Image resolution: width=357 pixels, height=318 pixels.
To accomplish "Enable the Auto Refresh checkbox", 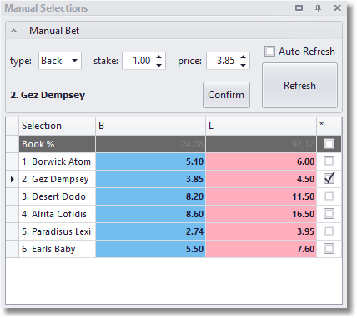I will pyautogui.click(x=269, y=52).
